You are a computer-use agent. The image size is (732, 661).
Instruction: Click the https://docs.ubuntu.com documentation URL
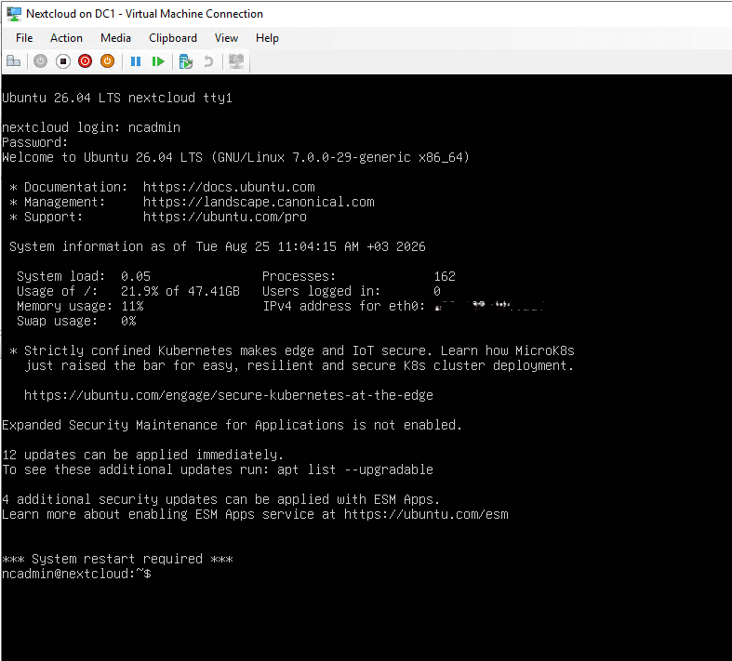click(229, 187)
